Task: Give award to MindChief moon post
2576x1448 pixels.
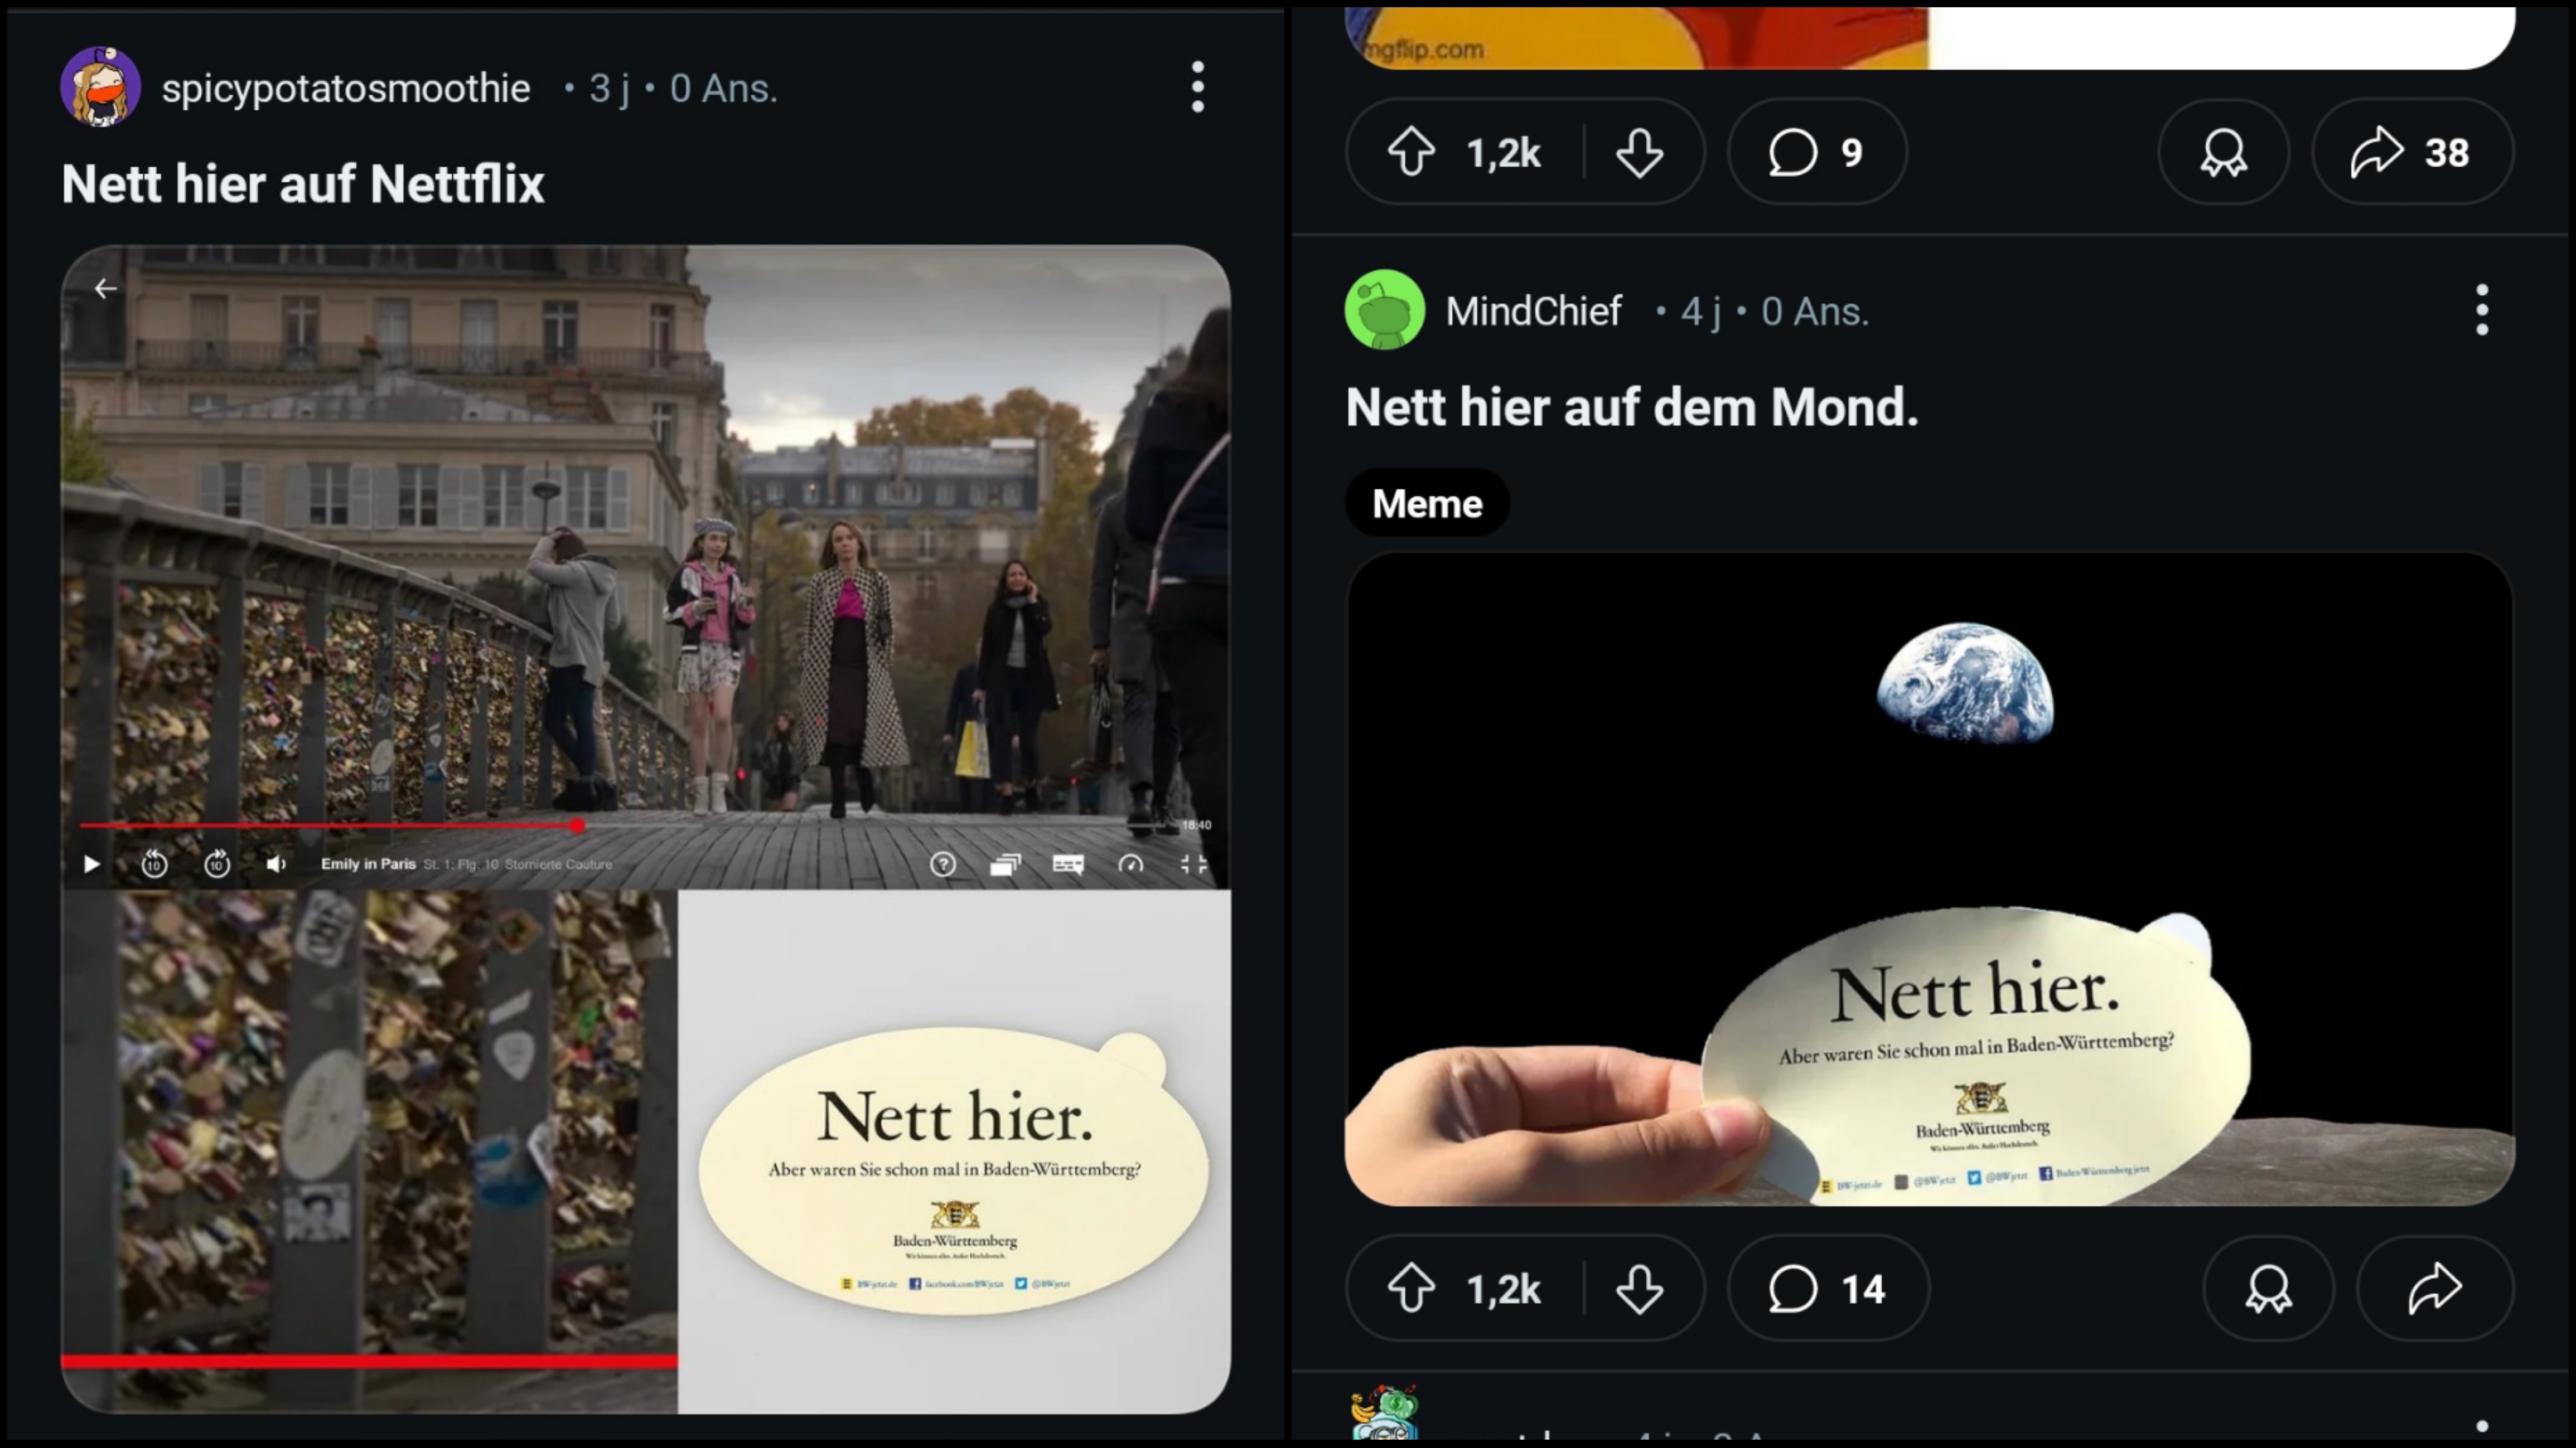Action: (x=2268, y=1288)
